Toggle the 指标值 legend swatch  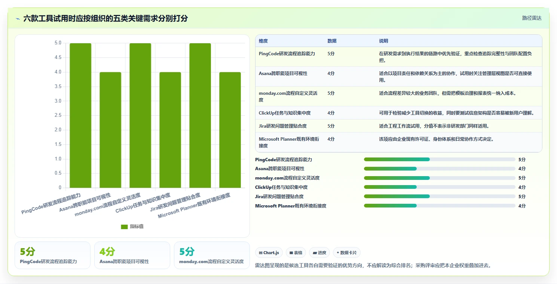tap(124, 227)
